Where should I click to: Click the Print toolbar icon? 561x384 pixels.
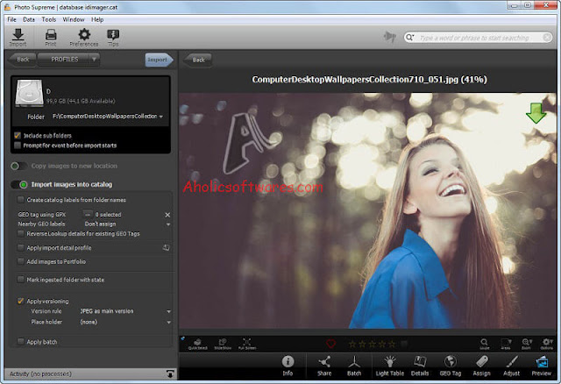point(51,38)
